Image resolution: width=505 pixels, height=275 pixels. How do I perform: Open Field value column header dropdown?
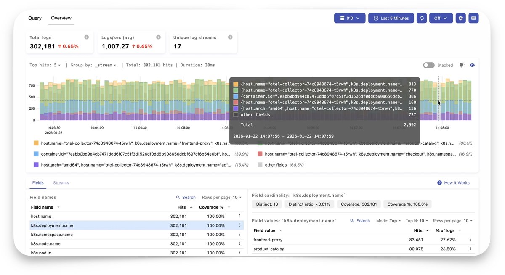281,230
